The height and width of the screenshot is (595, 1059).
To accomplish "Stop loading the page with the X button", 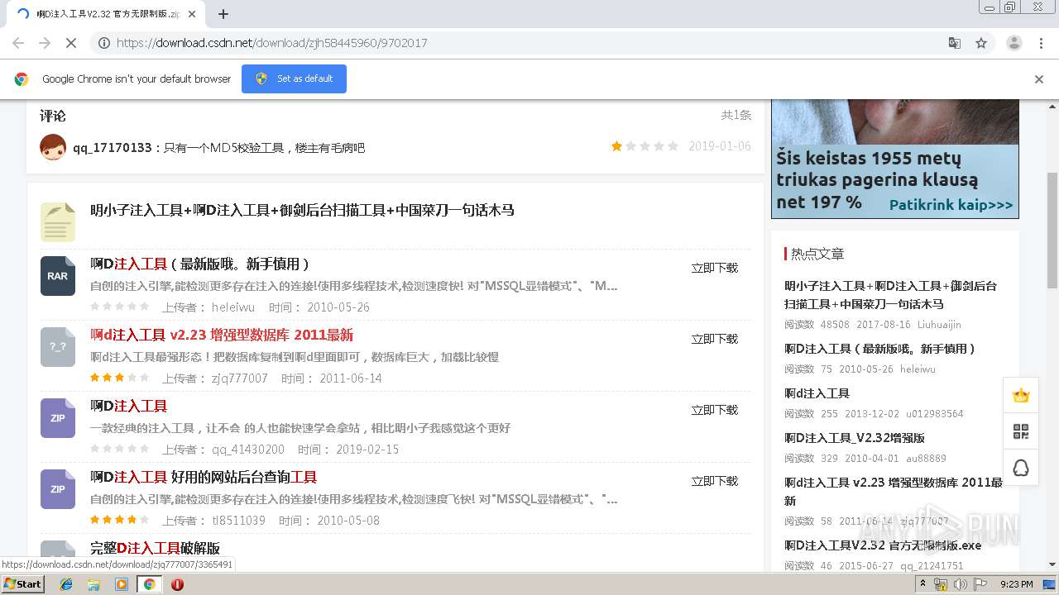I will (x=70, y=43).
